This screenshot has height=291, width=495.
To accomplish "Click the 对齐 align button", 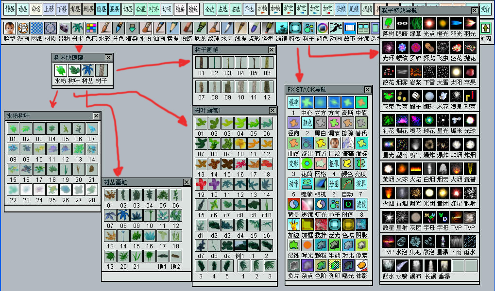I will (154, 9).
